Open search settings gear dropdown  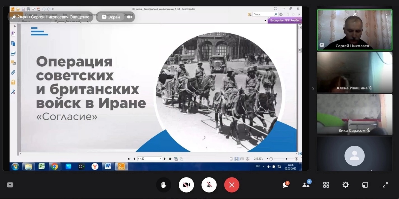[x=282, y=14]
